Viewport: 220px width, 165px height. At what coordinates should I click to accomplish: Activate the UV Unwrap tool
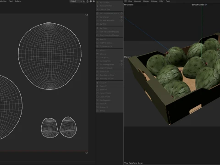pos(108,17)
